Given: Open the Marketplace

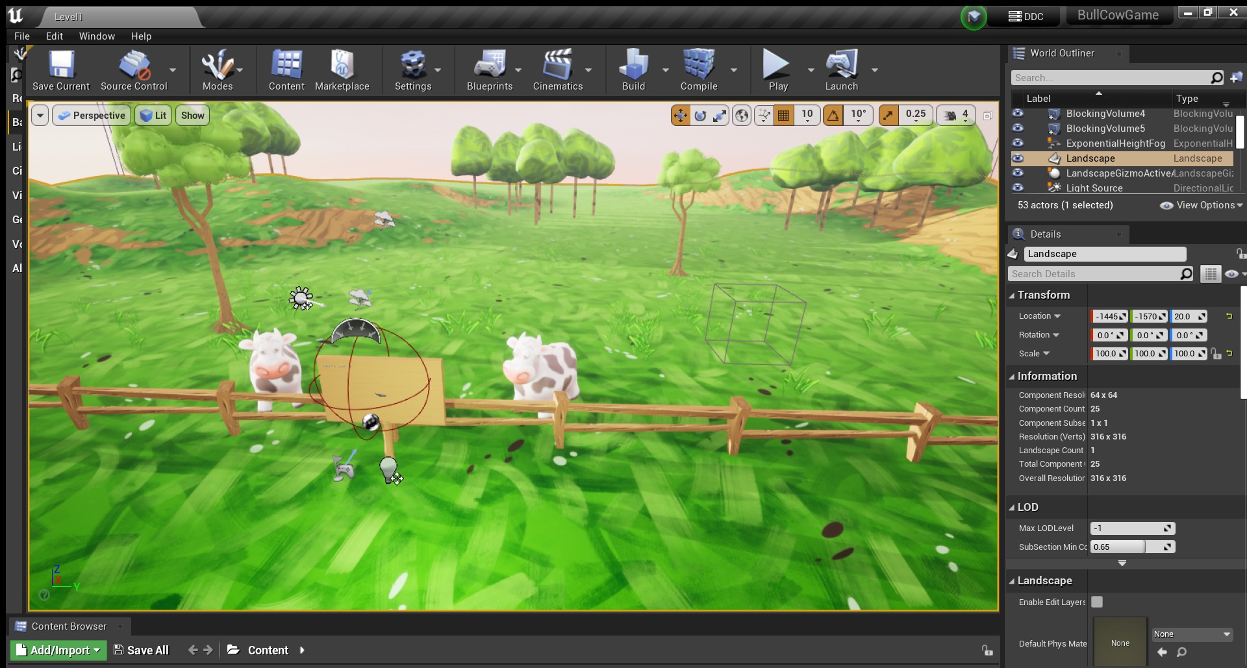Looking at the screenshot, I should [x=342, y=68].
